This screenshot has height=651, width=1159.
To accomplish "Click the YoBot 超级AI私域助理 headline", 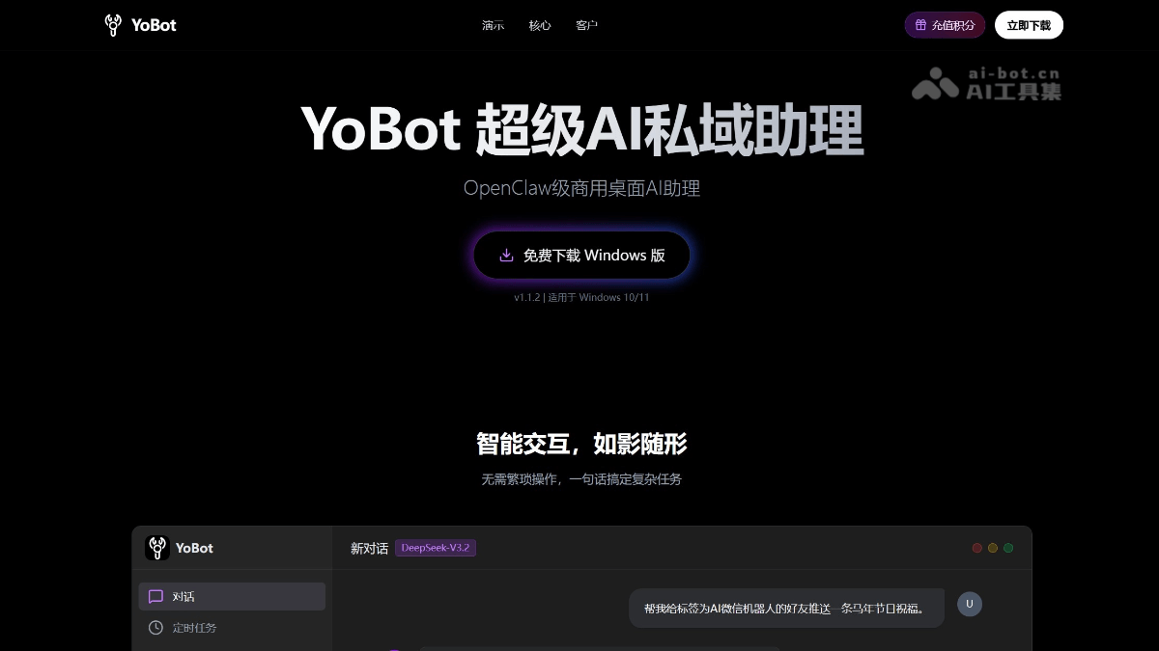I will click(x=581, y=129).
